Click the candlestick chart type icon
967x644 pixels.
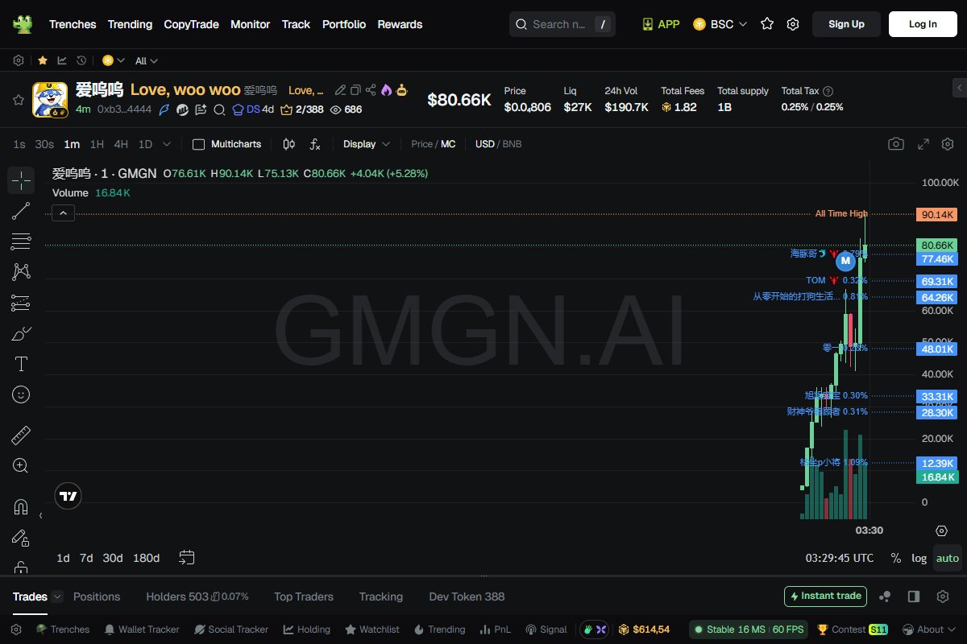pos(289,144)
